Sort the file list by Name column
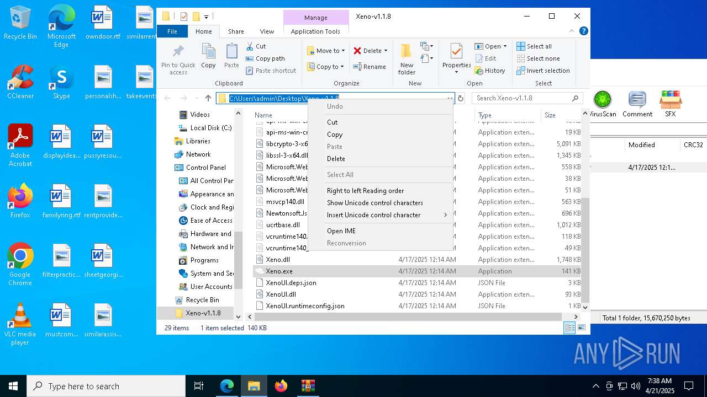707x397 pixels. [280, 115]
